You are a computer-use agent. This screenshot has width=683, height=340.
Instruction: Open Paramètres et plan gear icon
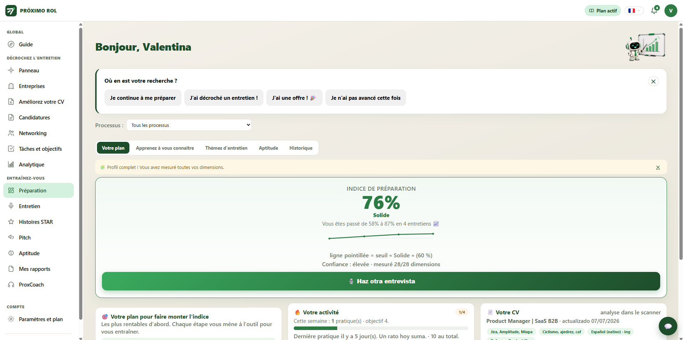[11, 319]
